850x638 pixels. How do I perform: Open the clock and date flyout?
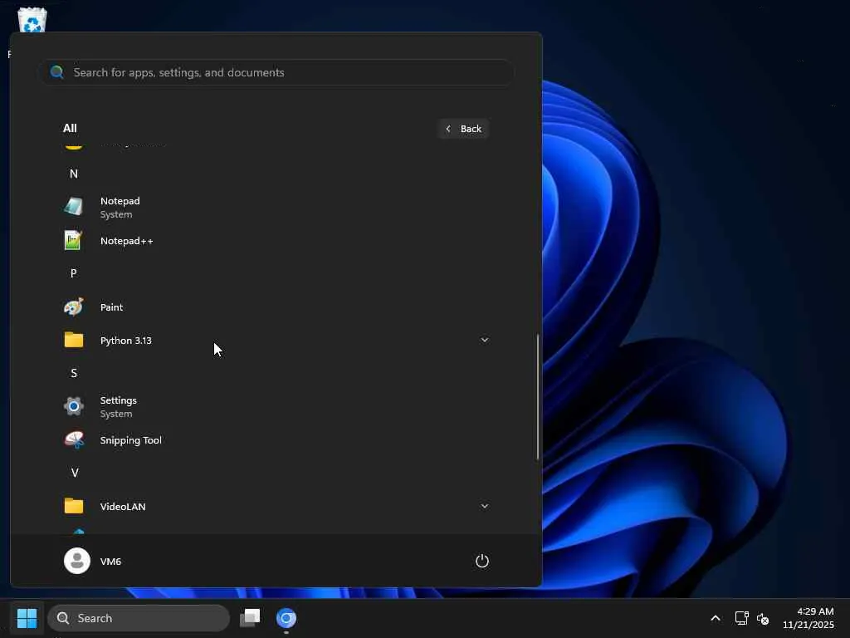coord(808,618)
